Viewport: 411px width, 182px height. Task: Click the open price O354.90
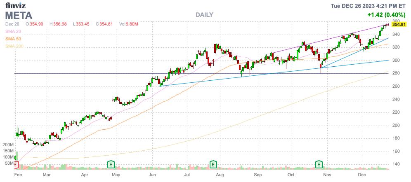[35, 24]
